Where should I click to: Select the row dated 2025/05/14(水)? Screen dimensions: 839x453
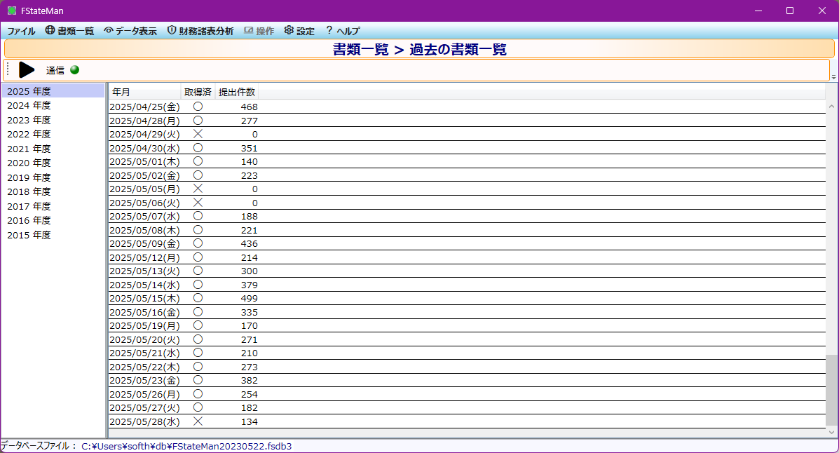pos(467,284)
